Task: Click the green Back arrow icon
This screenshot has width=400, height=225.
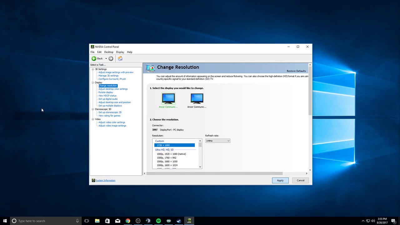Action: (94, 58)
